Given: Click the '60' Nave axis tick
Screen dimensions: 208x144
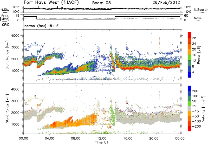Looking at the screenshot, I should coord(186,16).
